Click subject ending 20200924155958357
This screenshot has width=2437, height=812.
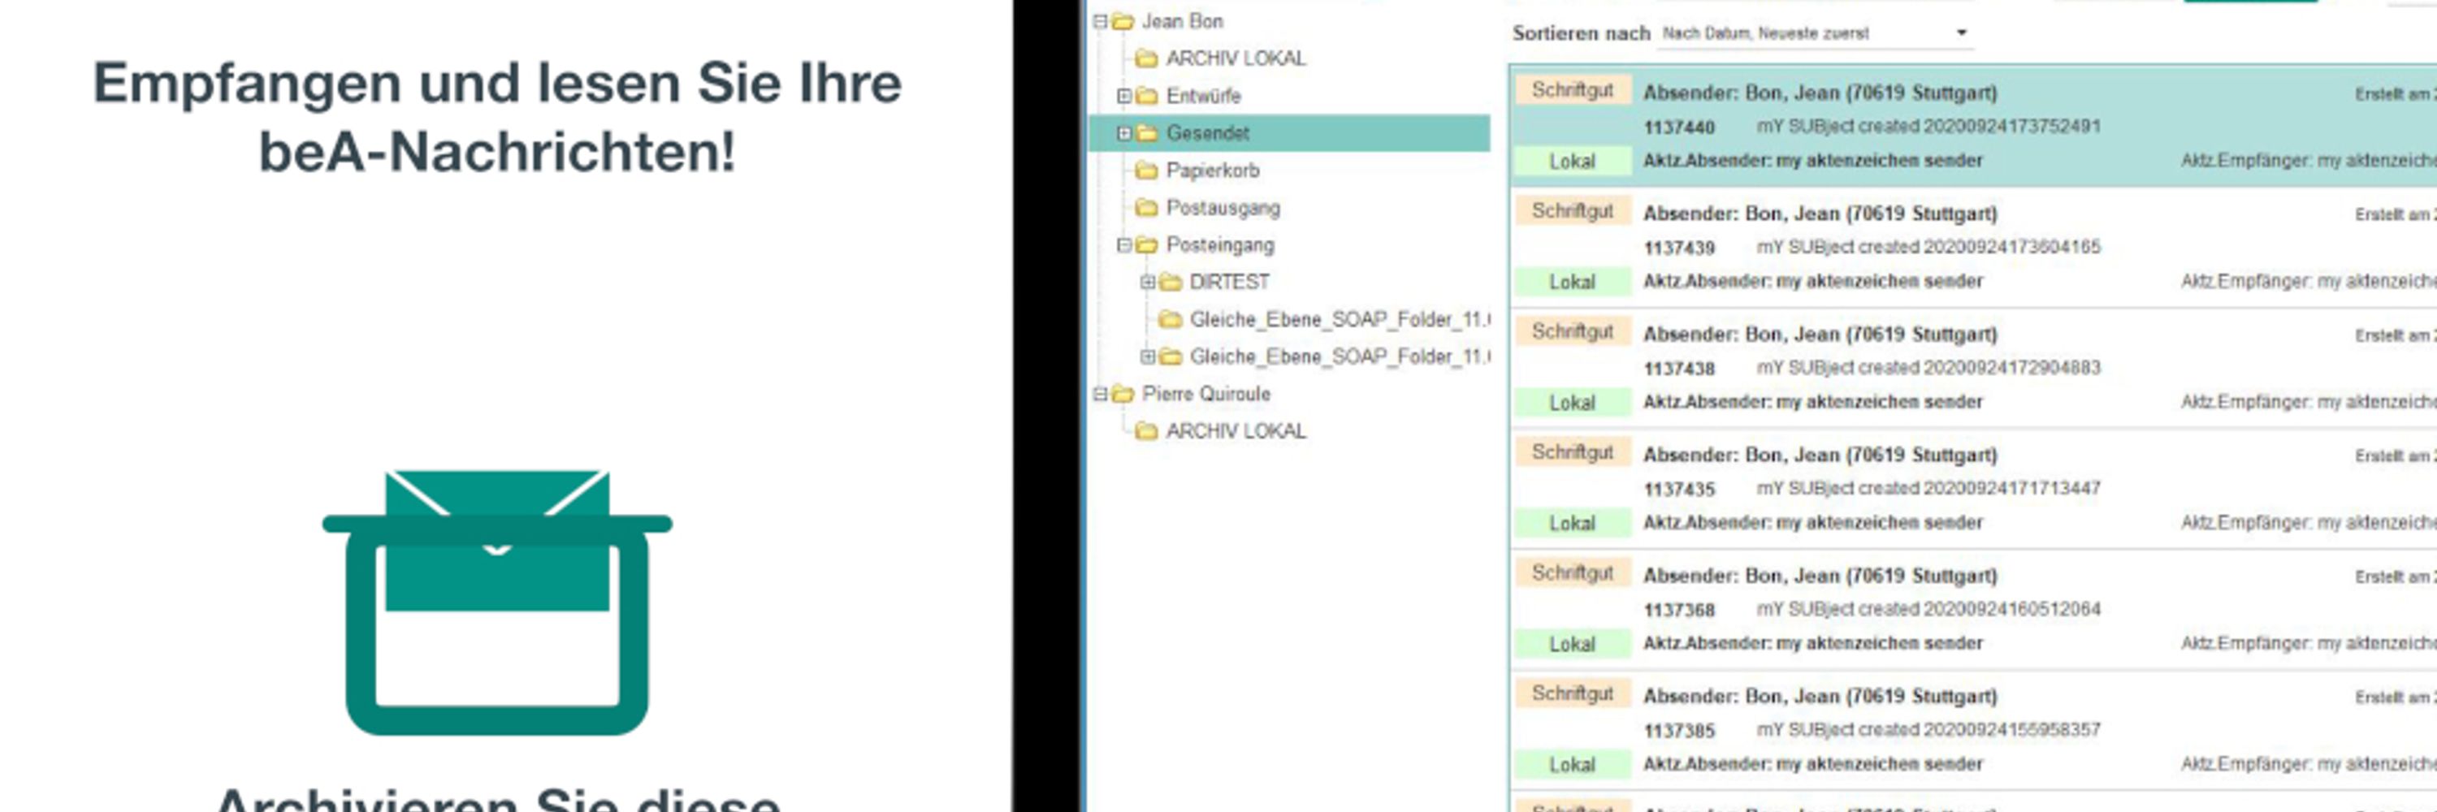(x=1928, y=730)
